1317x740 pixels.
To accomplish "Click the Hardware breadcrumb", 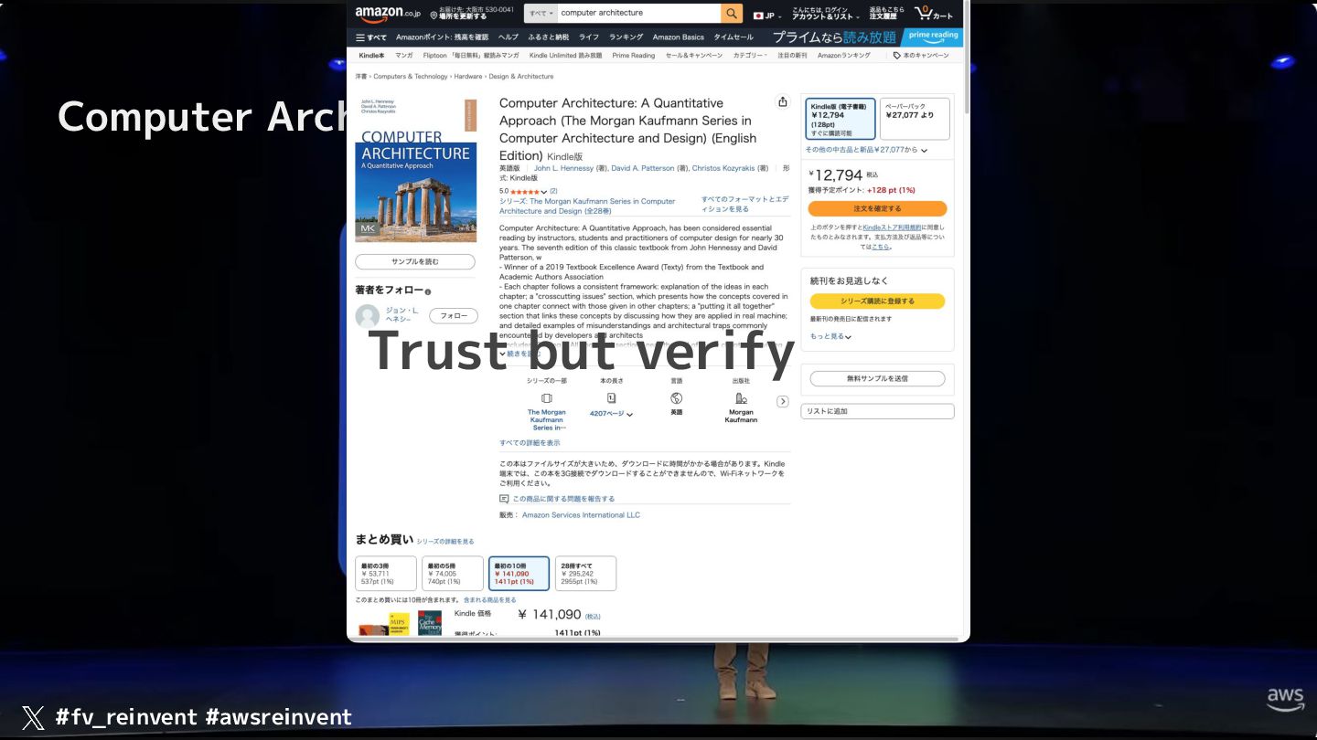I will coord(467,77).
